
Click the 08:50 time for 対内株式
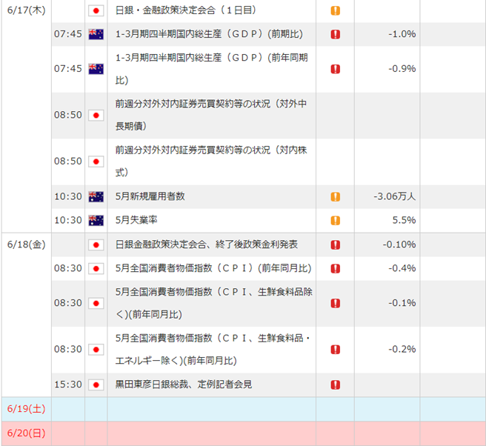tap(68, 162)
